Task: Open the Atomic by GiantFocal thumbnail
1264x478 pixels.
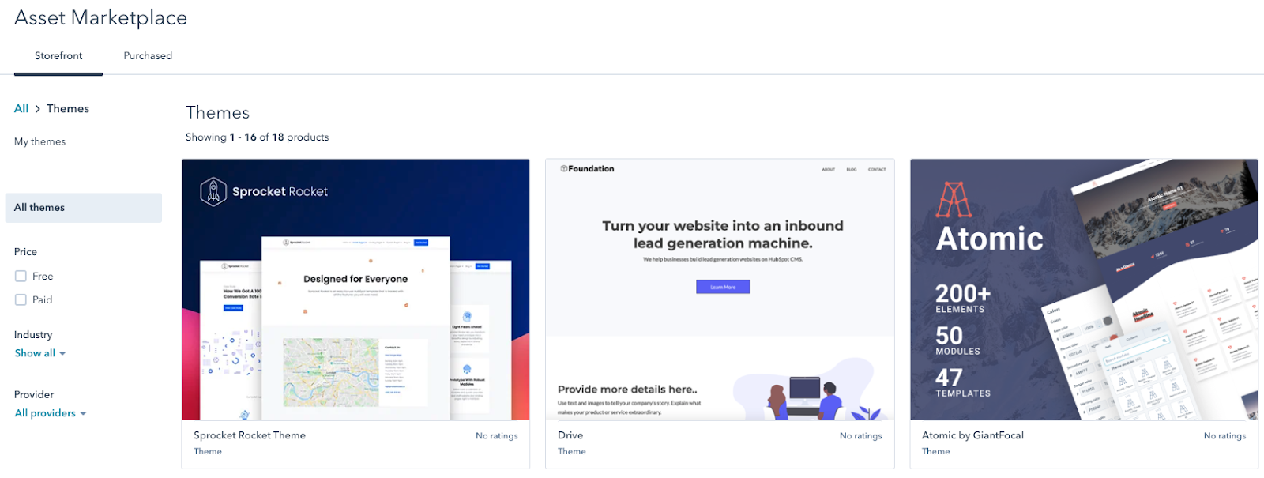Action: 1084,290
